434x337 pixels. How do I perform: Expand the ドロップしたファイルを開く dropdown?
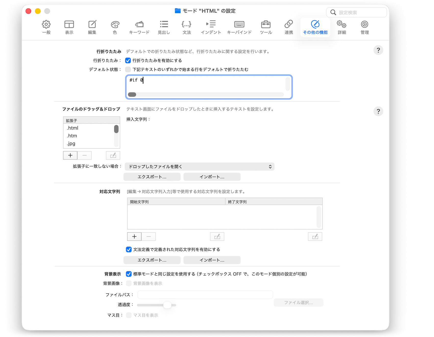(x=199, y=167)
